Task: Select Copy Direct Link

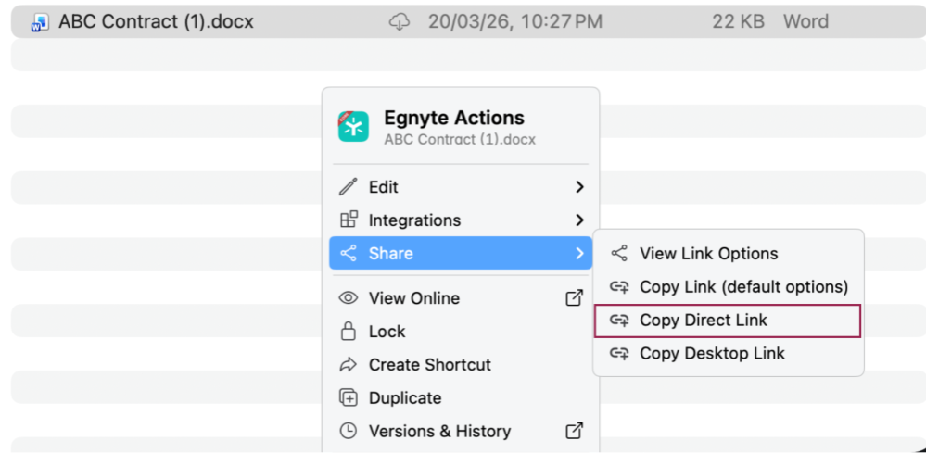Action: [x=729, y=321]
